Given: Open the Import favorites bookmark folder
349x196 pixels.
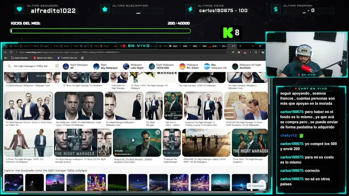Looking at the screenshot, I should [19, 58].
